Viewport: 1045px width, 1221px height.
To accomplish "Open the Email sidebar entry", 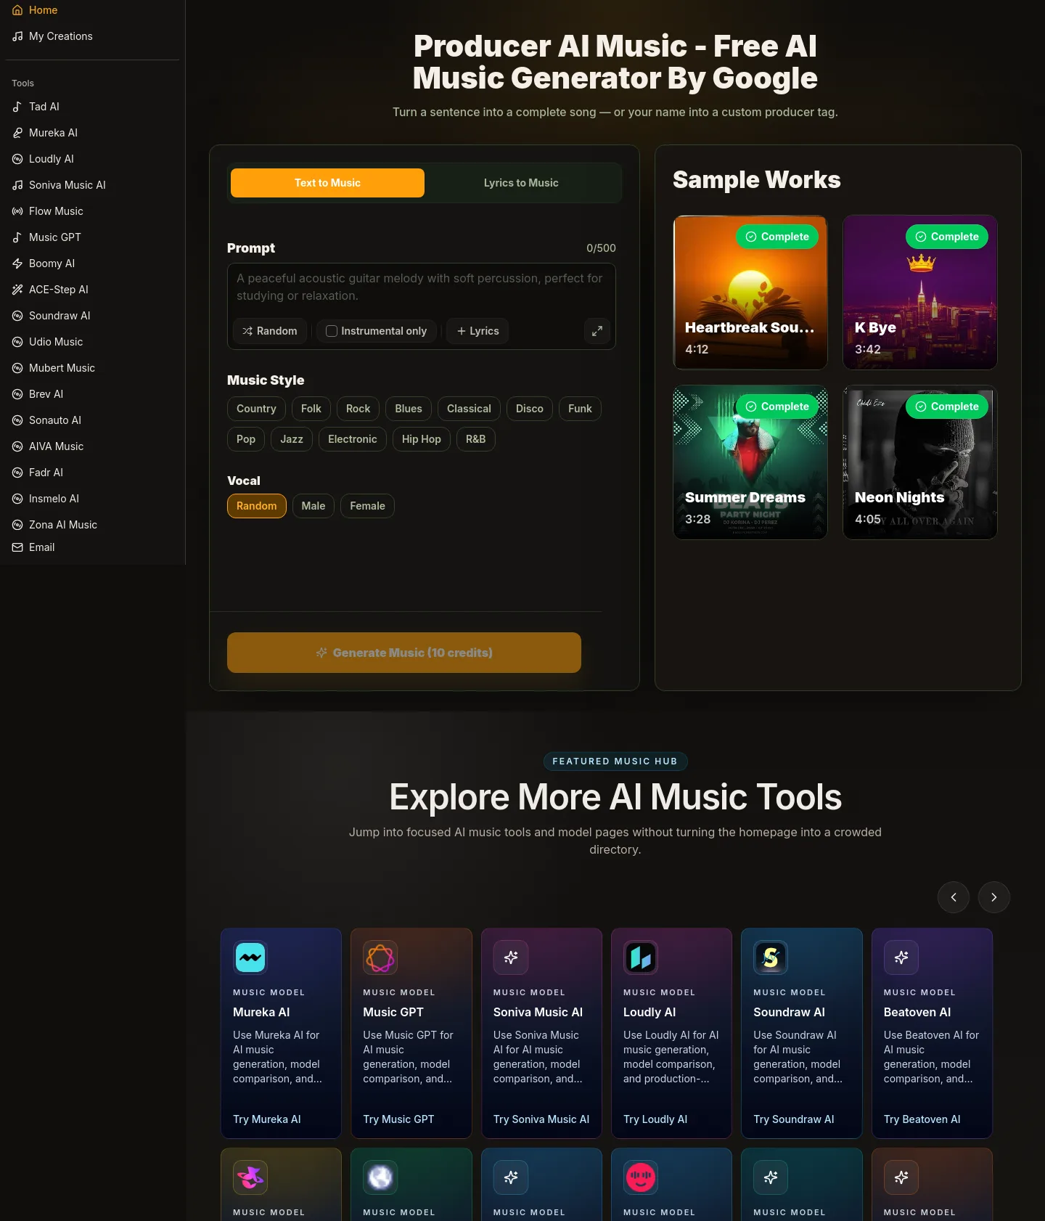I will point(92,547).
